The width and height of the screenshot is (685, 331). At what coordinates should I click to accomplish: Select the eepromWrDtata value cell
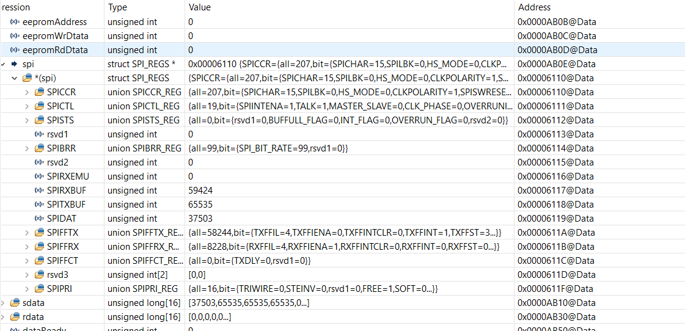tap(350, 36)
